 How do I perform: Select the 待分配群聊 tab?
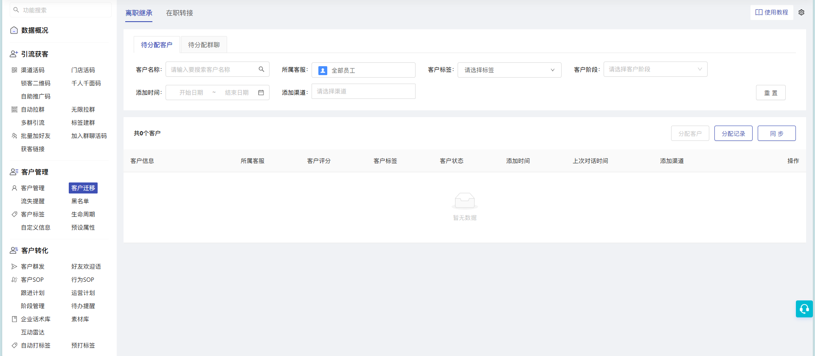[204, 45]
